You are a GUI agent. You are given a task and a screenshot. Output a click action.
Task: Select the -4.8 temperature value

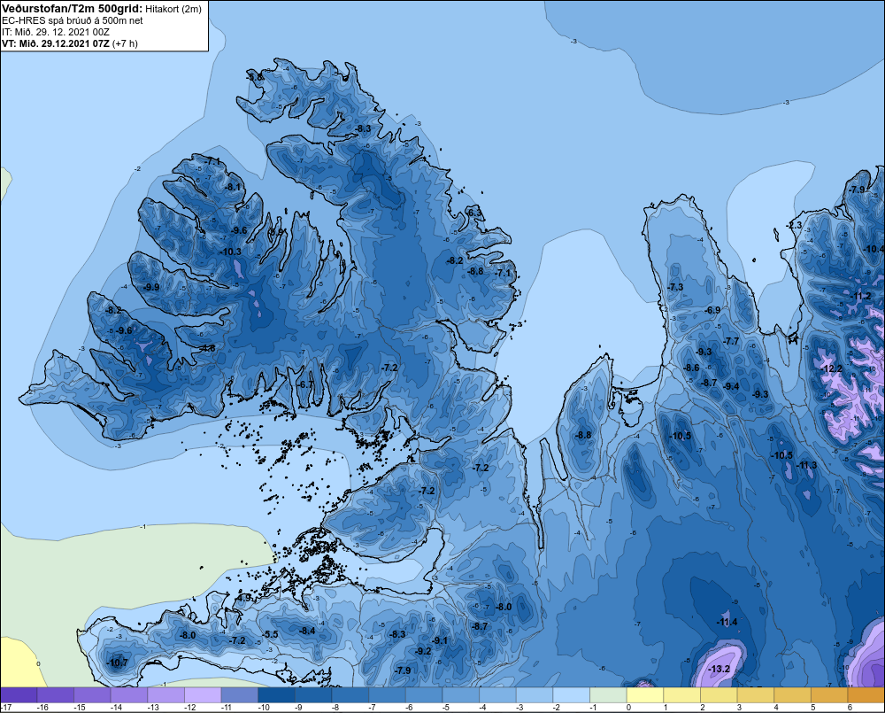(x=208, y=348)
